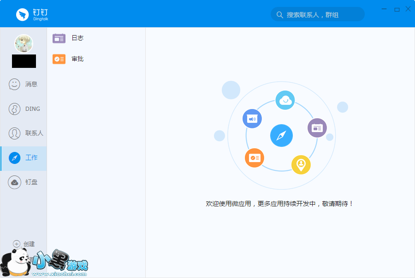Open the 消息 messages tab
The width and height of the screenshot is (415, 278).
pyautogui.click(x=24, y=85)
